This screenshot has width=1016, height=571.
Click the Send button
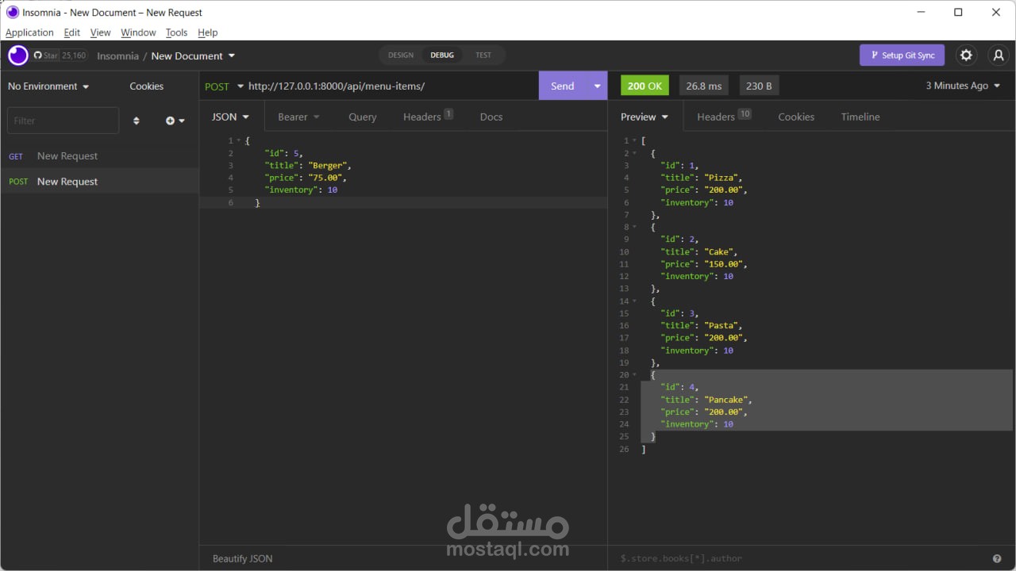[x=563, y=86]
